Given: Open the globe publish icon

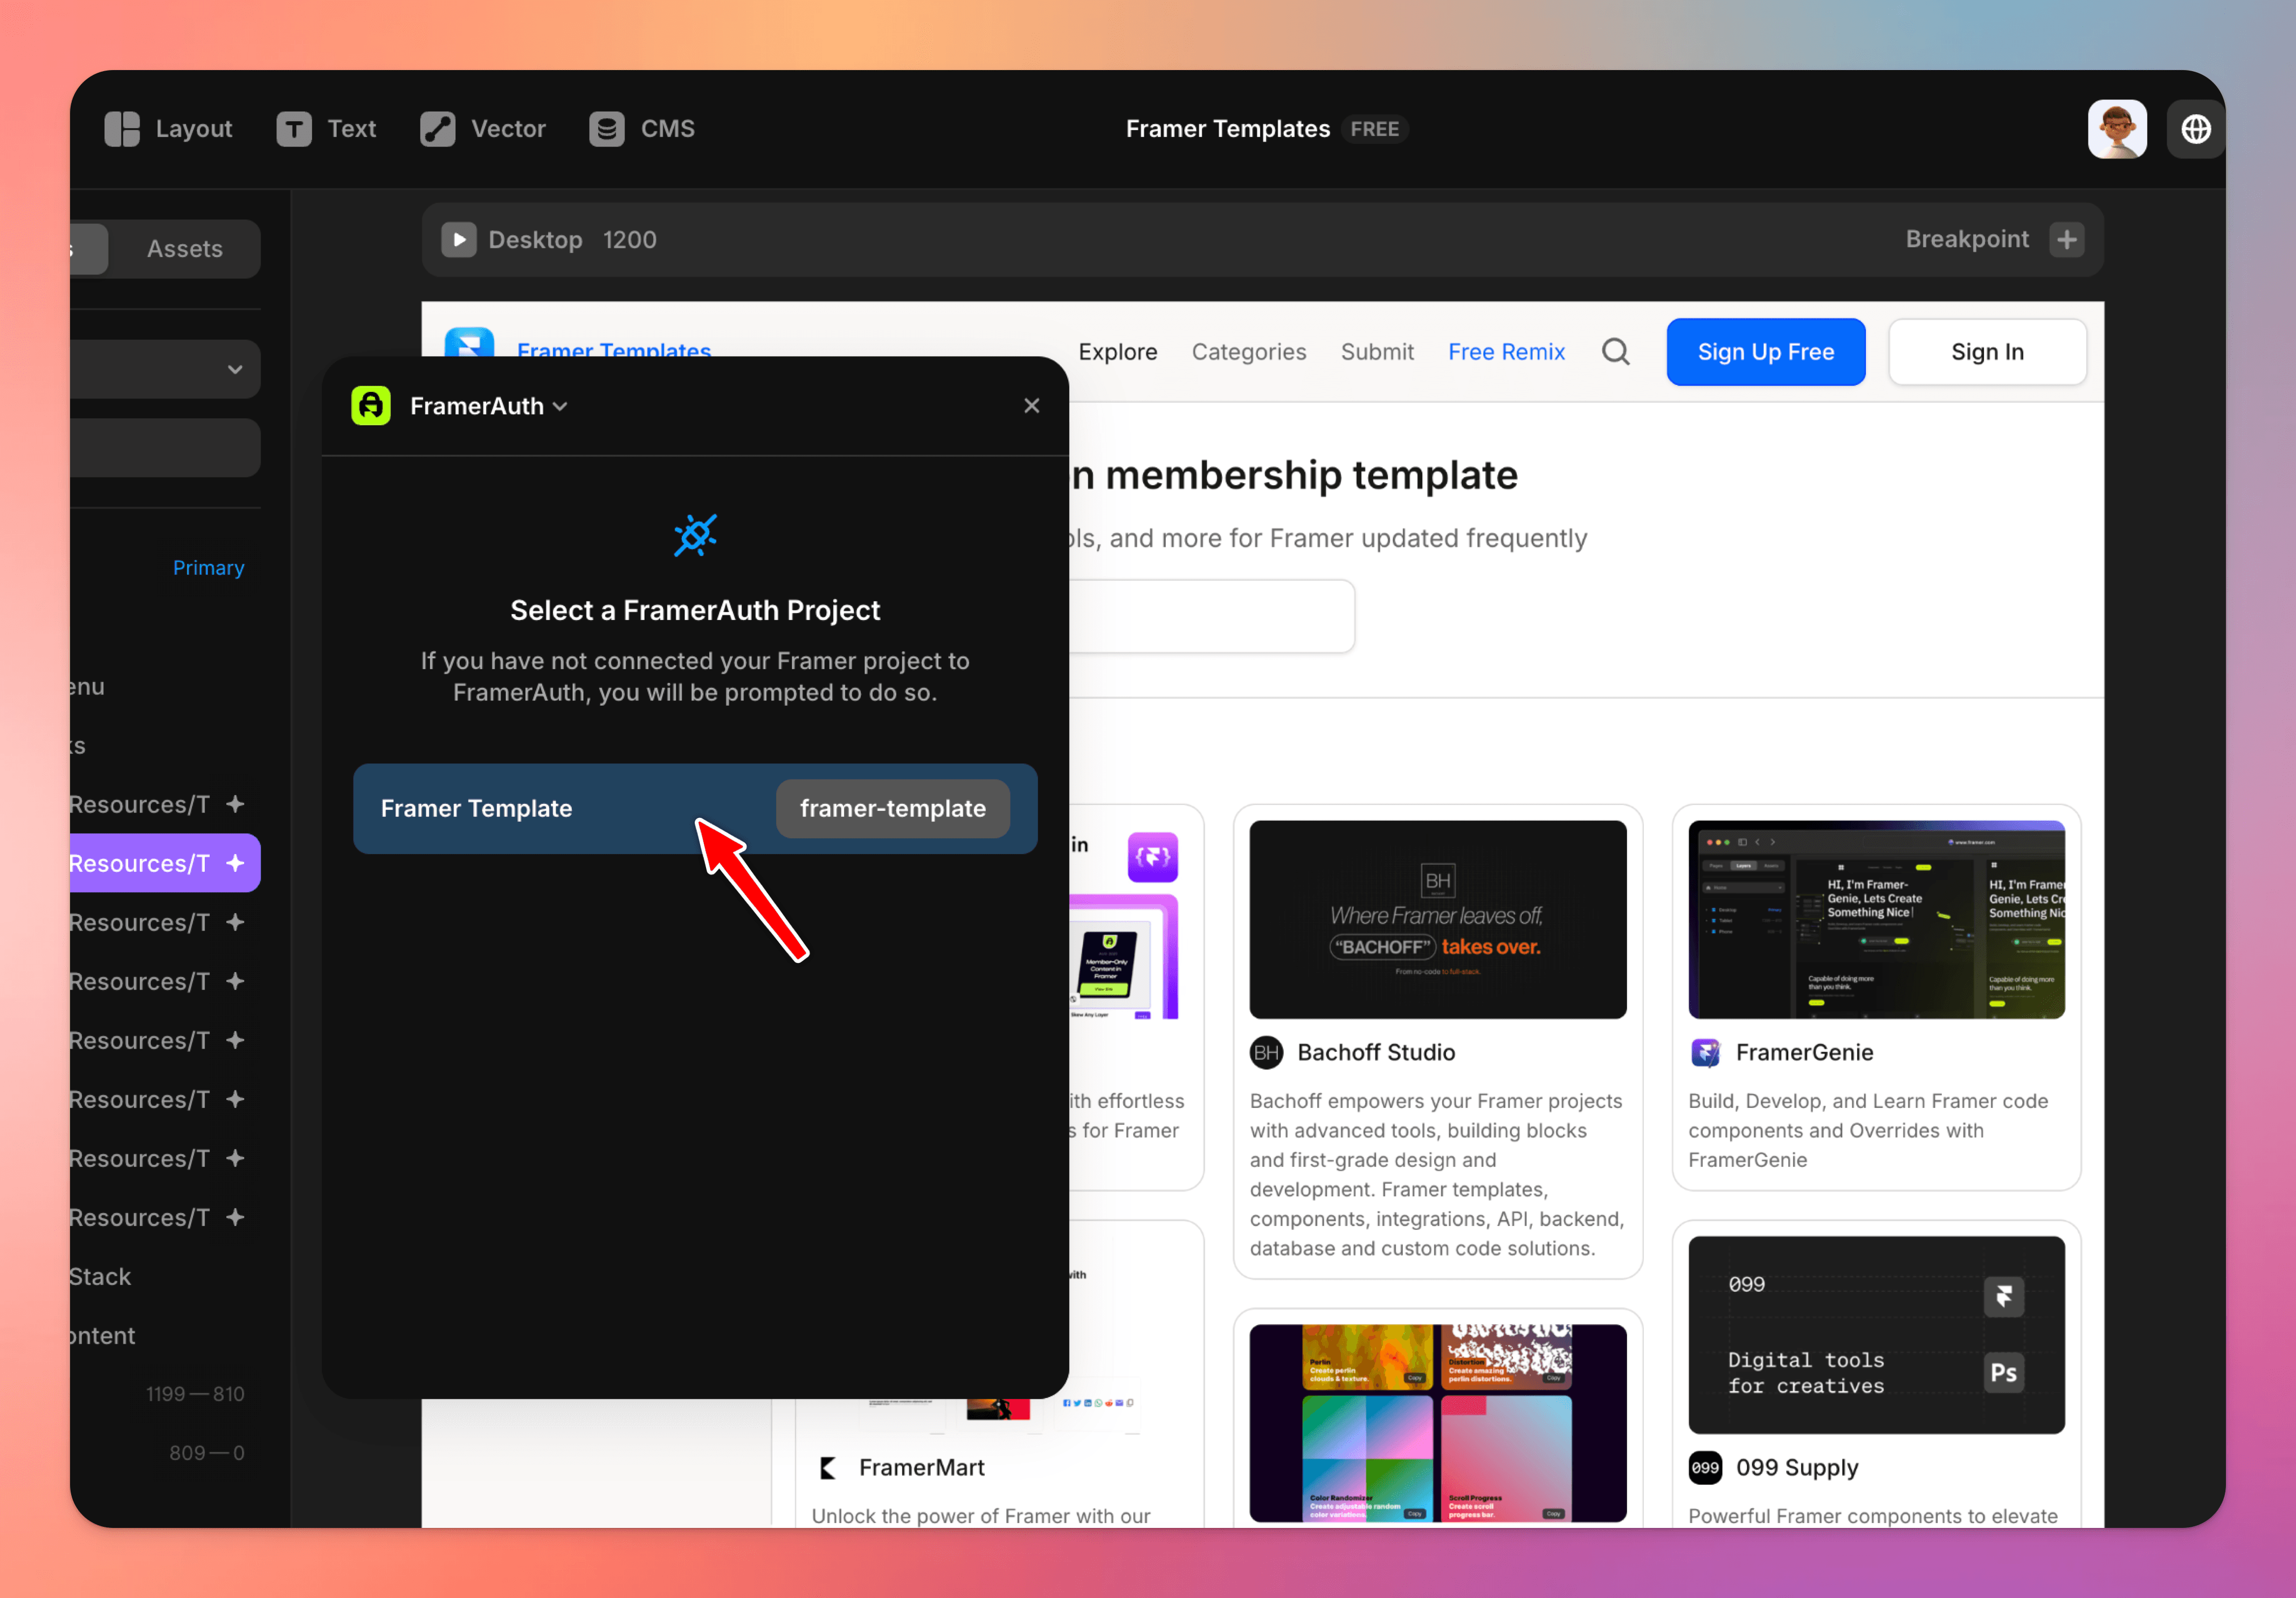Looking at the screenshot, I should coord(2195,129).
